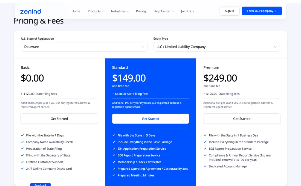The width and height of the screenshot is (301, 186).
Task: Click checkmark beside Preparation of State Filing
Action: 22,149
